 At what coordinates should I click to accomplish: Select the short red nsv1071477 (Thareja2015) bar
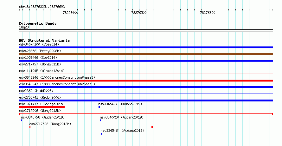click(x=42, y=107)
